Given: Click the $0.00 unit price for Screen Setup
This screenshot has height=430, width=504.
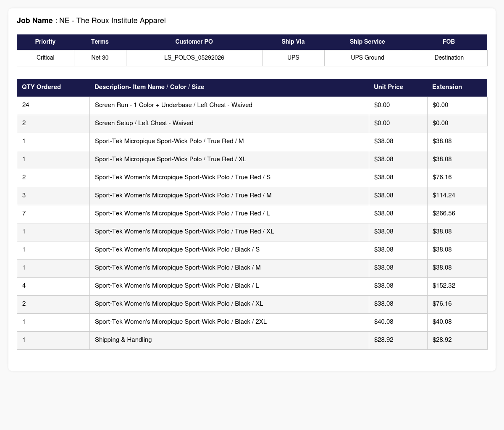Looking at the screenshot, I should 382,123.
